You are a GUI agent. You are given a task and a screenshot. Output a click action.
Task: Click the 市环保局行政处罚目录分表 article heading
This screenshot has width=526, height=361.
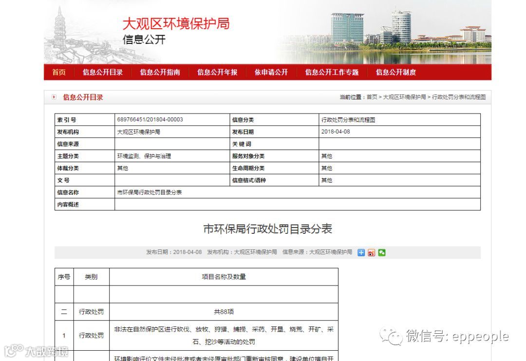(x=268, y=229)
